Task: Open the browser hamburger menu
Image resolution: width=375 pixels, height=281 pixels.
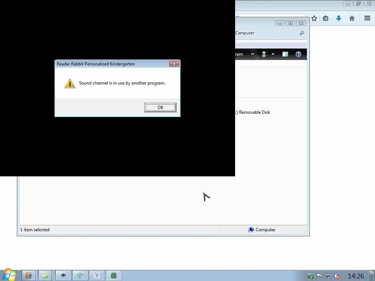Action: coord(367,18)
